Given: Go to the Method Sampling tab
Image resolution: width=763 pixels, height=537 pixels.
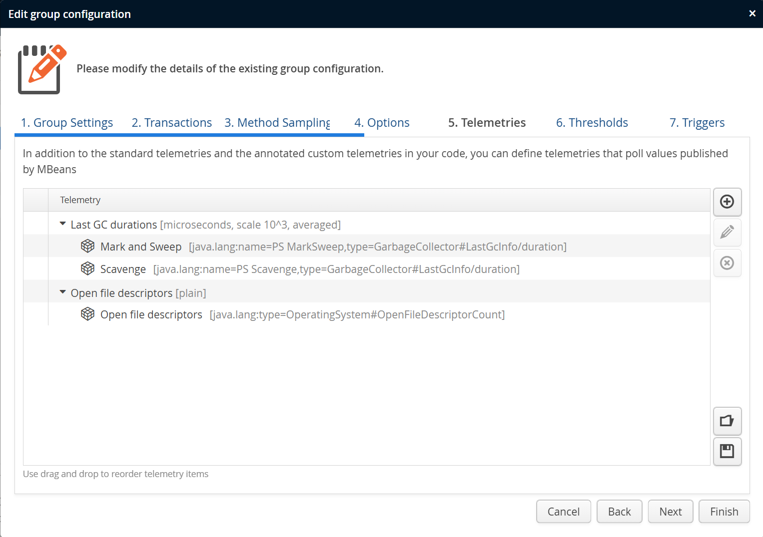Looking at the screenshot, I should pos(277,123).
